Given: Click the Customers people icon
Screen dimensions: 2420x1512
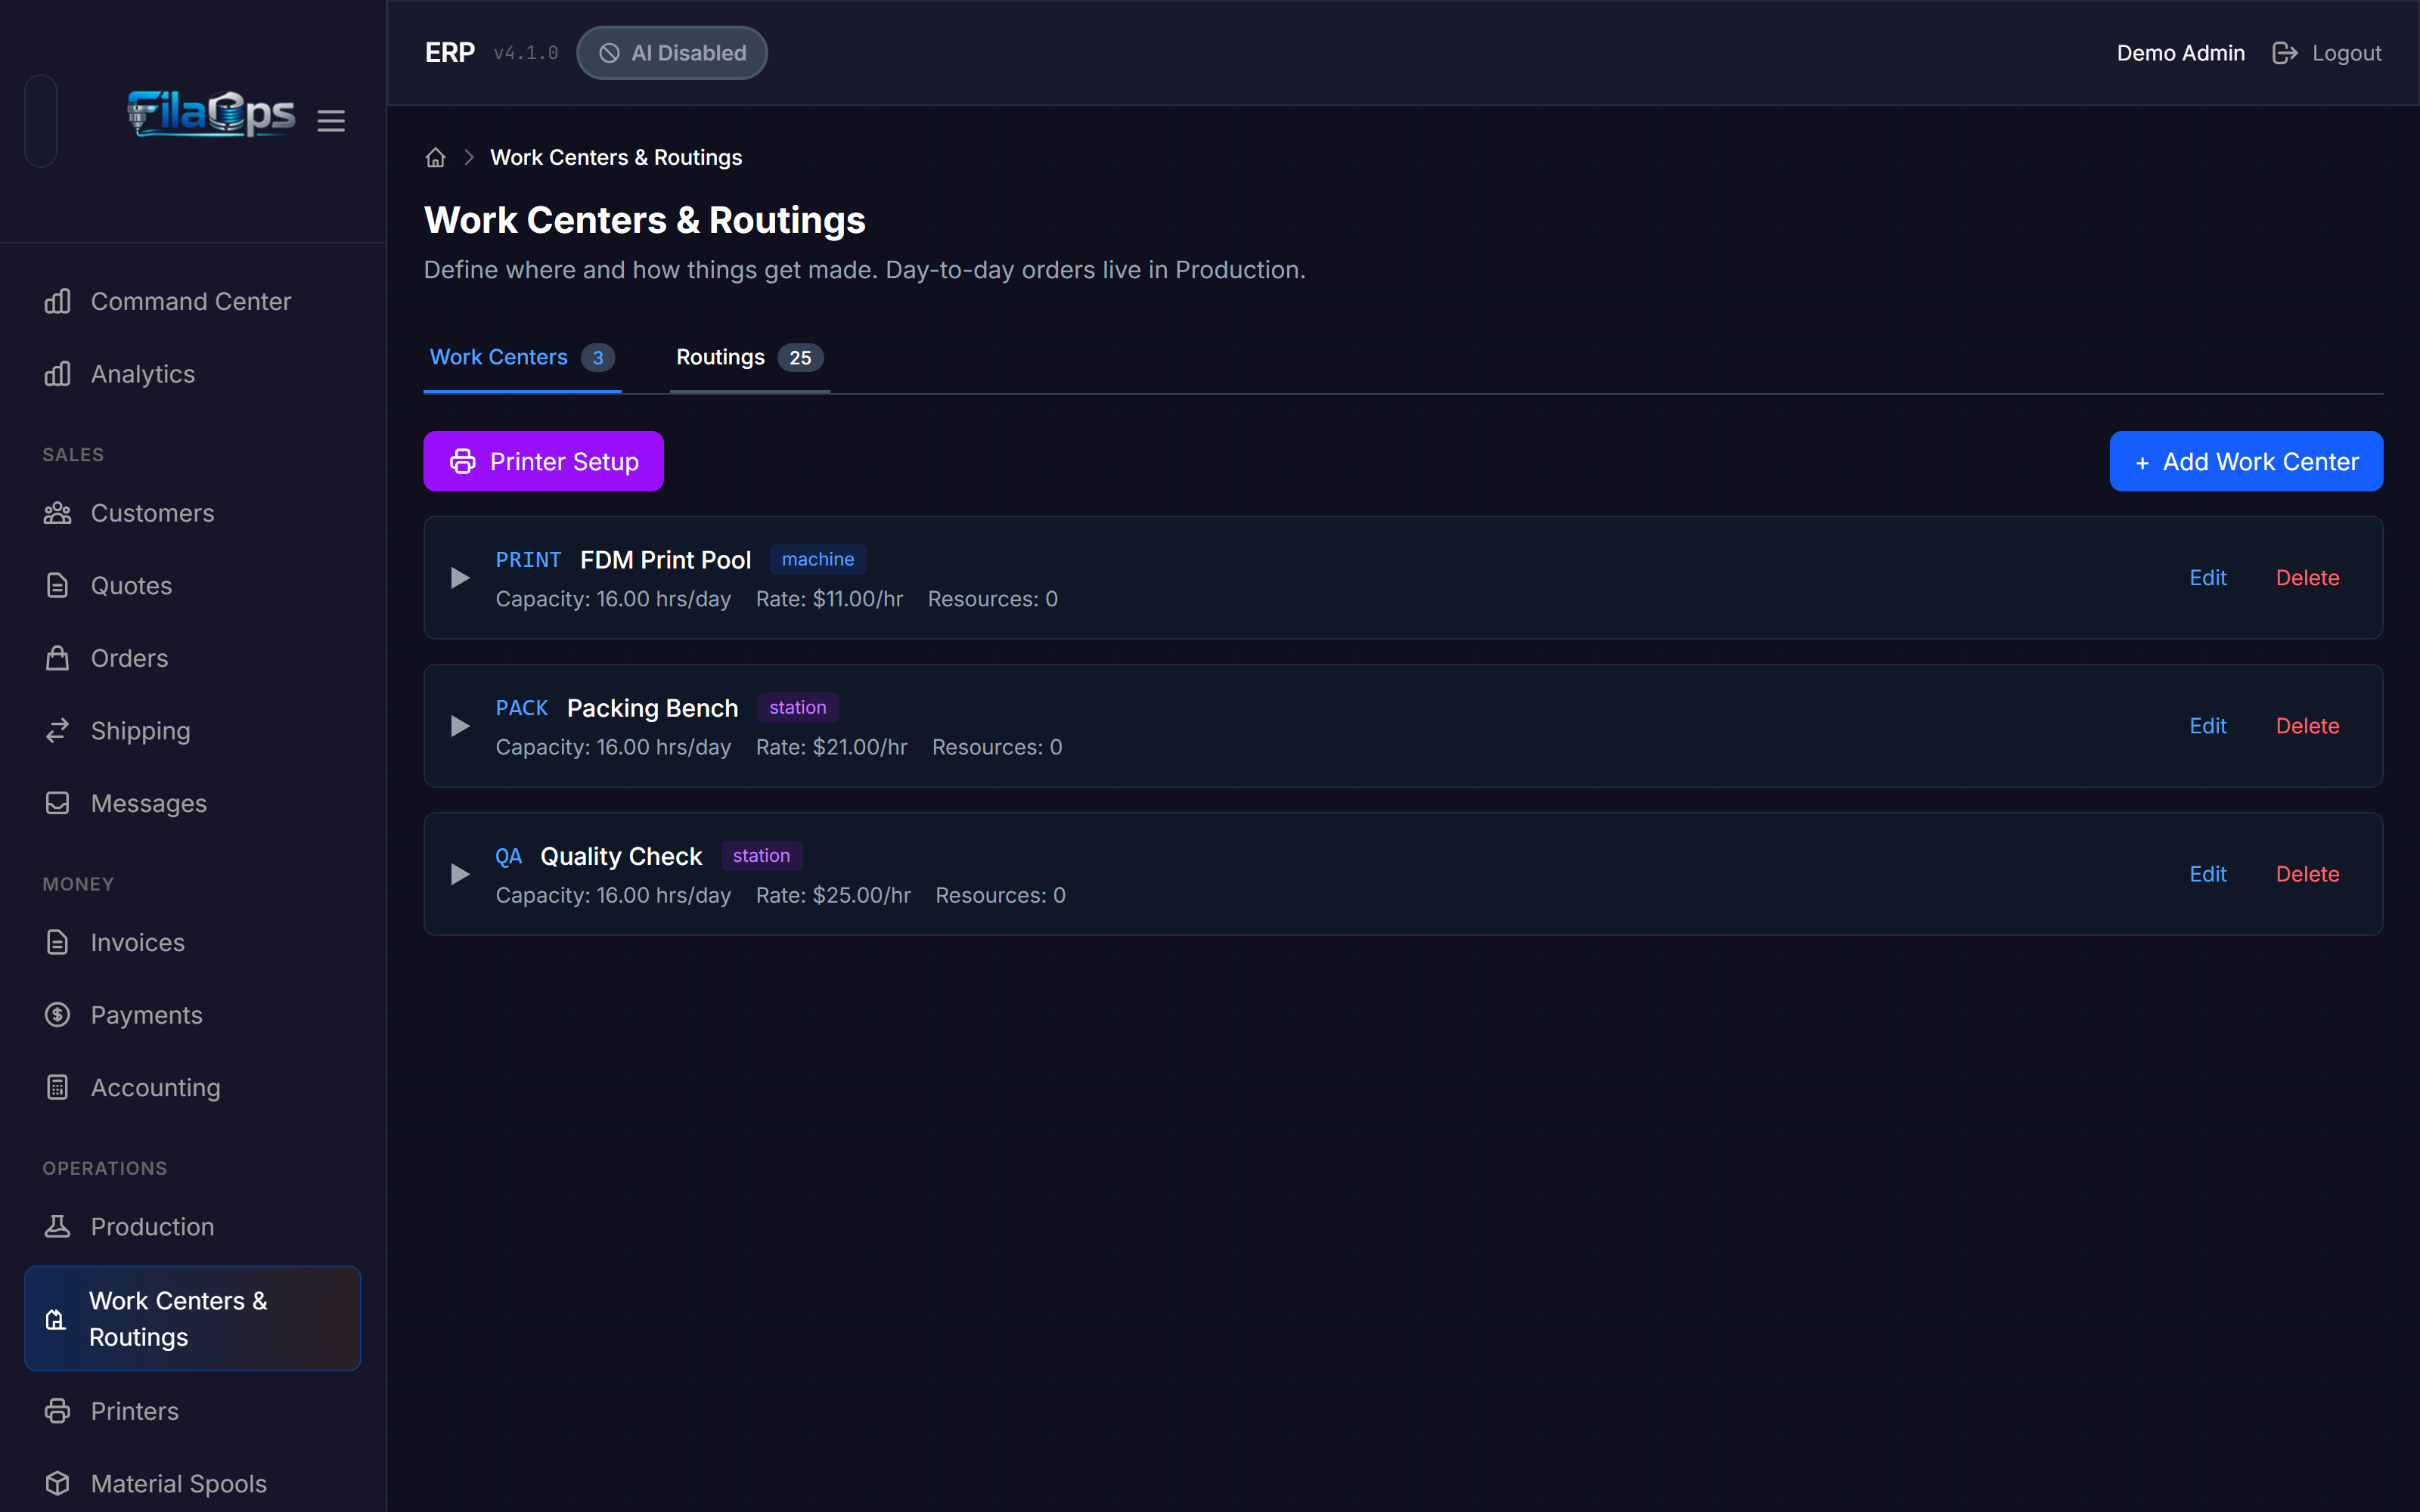Looking at the screenshot, I should (57, 513).
